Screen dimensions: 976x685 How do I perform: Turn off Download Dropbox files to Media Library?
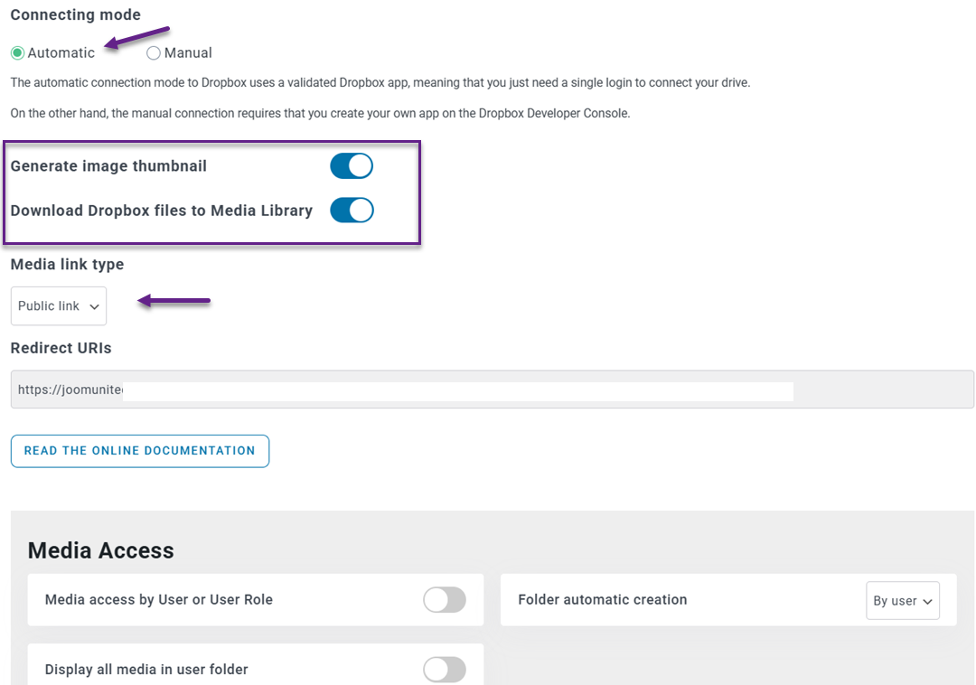click(x=352, y=210)
